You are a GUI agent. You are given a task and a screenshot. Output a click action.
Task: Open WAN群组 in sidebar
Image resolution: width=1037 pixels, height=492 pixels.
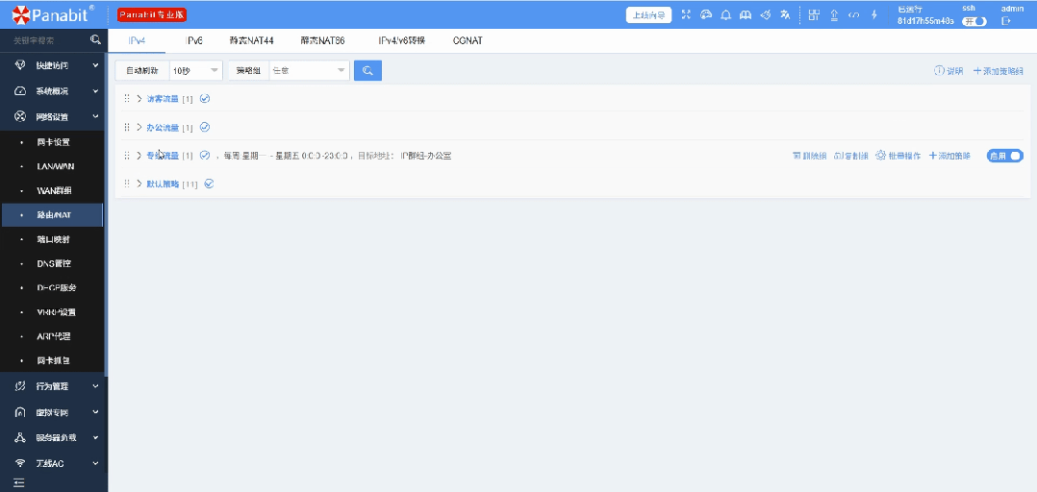click(53, 191)
